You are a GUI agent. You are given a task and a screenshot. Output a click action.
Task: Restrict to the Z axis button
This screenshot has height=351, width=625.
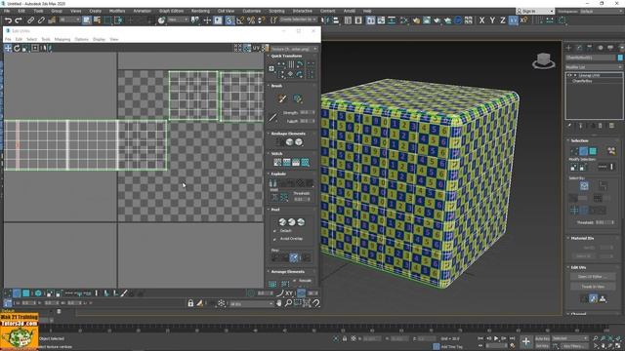[503, 20]
